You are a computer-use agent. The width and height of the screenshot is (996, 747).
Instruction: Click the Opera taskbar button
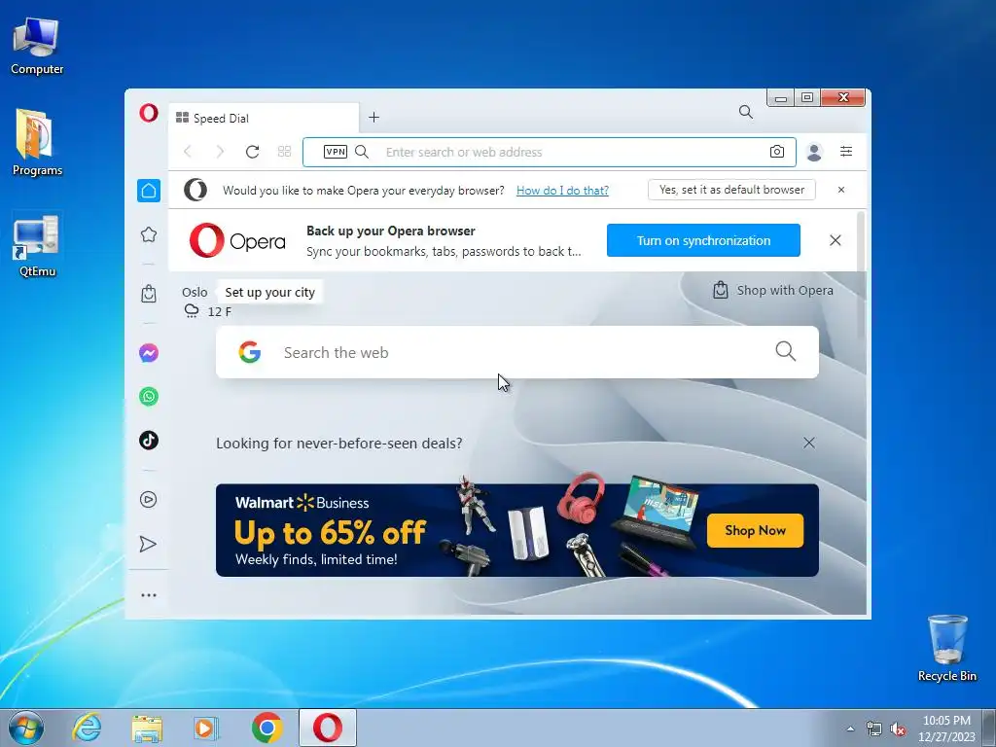tap(328, 728)
